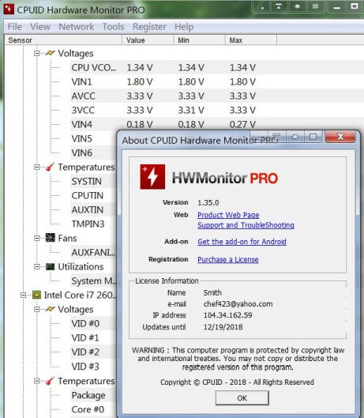Select the SYSTIN temperature row
This screenshot has width=364, height=418.
point(94,181)
